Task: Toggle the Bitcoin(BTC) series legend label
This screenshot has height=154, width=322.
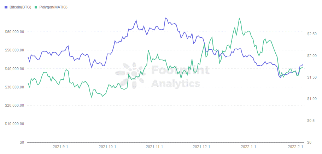Action: tap(21, 7)
